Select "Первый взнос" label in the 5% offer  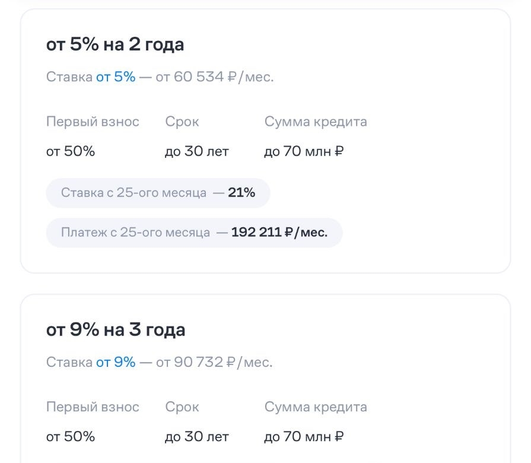click(93, 122)
